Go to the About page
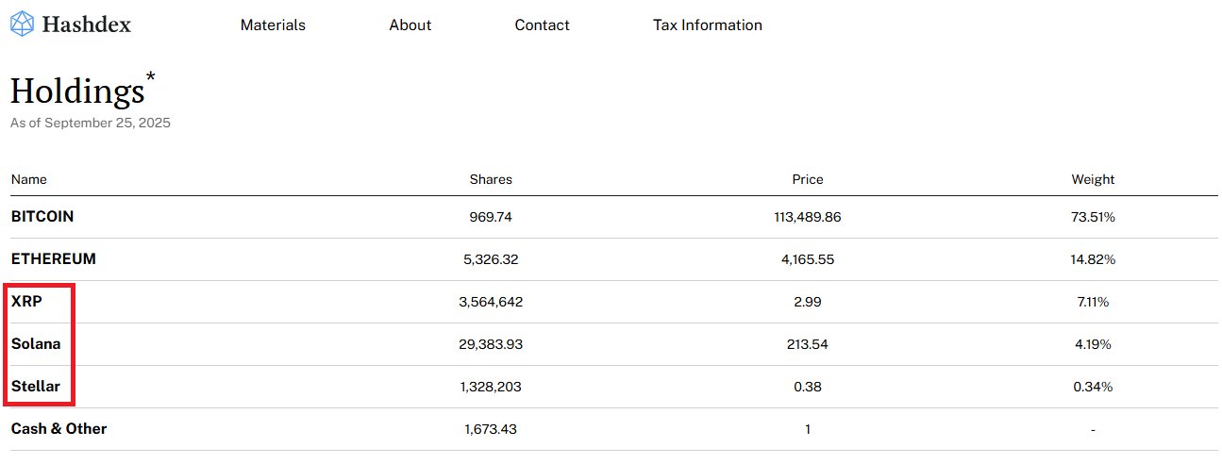Screen dimensions: 1222x464 410,25
